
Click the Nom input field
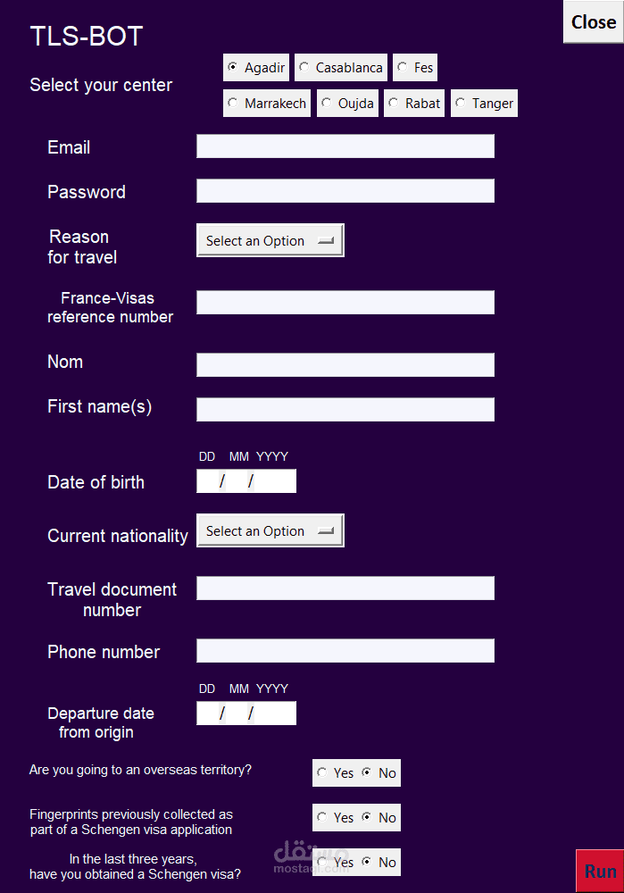point(345,365)
